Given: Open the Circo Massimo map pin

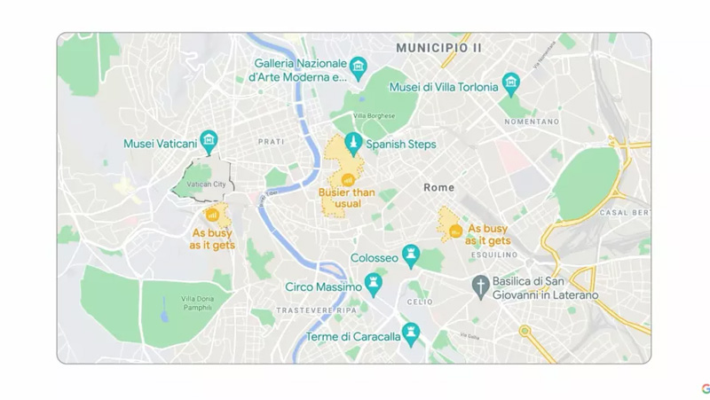Looking at the screenshot, I should pos(373,285).
